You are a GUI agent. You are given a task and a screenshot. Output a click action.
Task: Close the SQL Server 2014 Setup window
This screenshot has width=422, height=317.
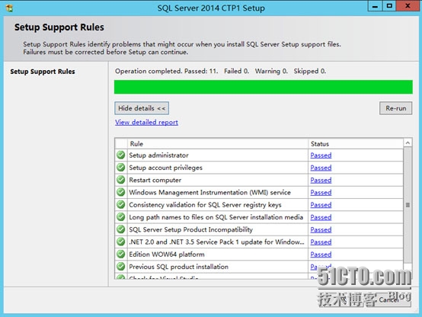(408, 6)
